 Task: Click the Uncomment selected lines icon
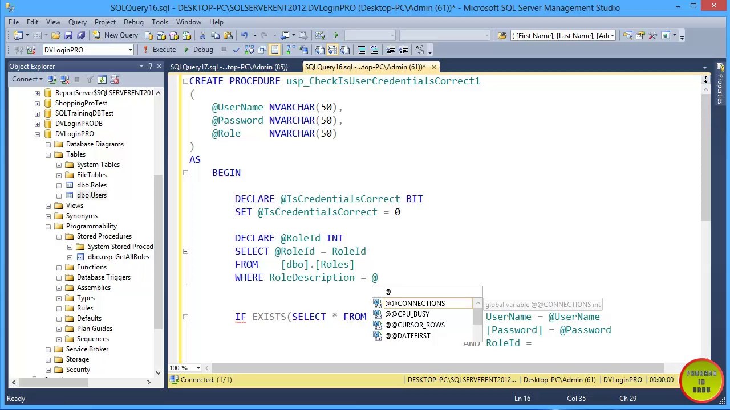click(374, 50)
